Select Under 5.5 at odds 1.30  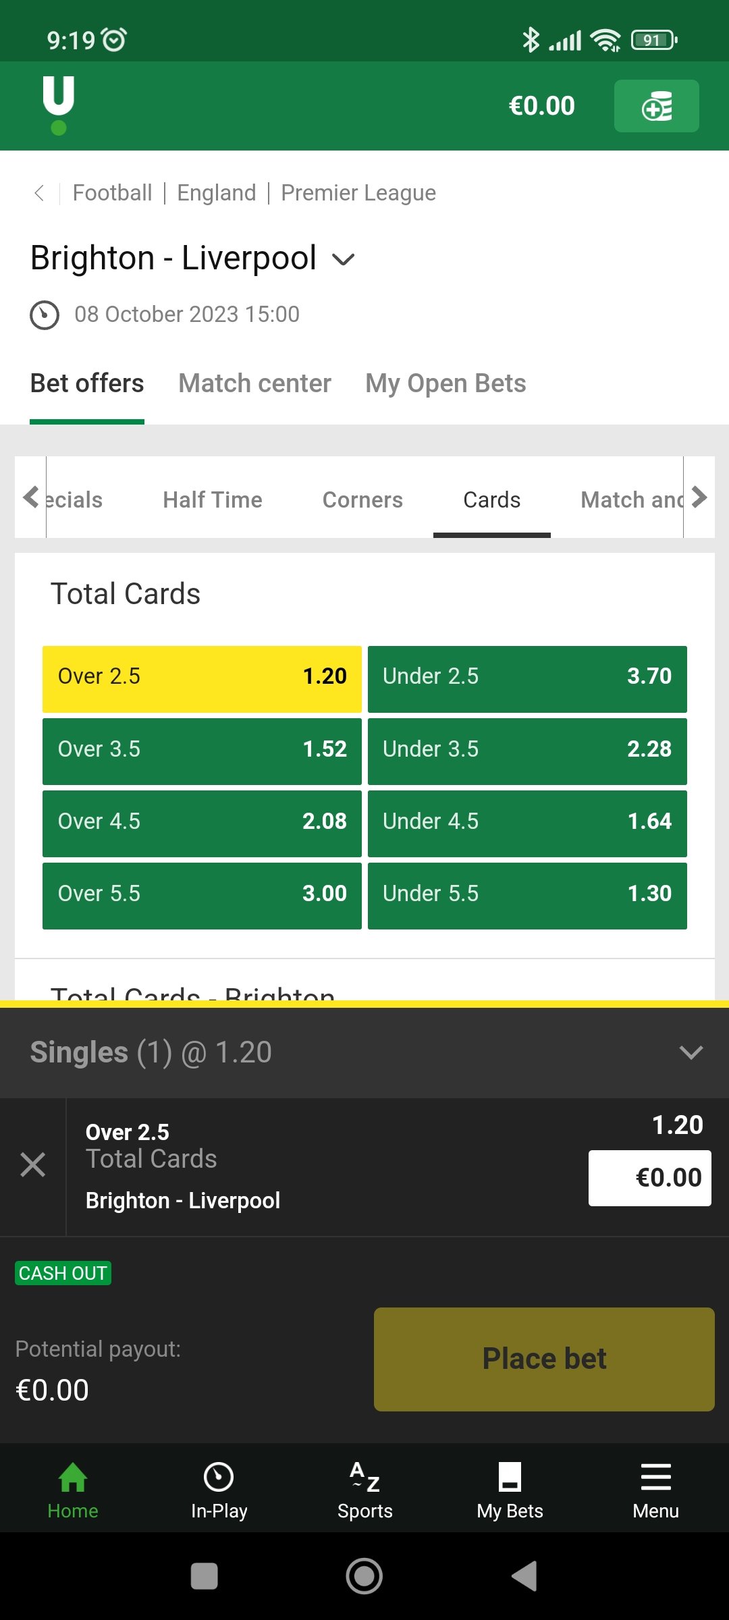(527, 896)
